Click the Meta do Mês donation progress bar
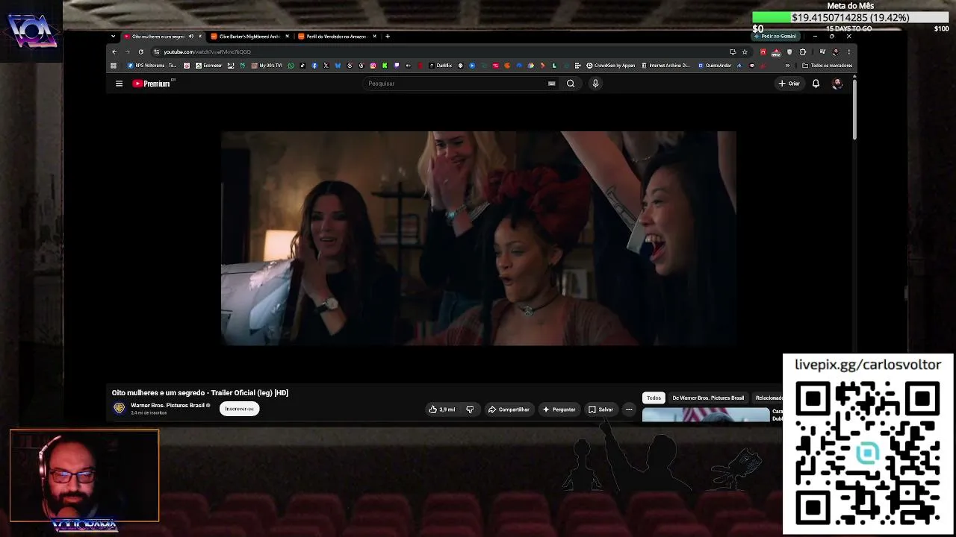The height and width of the screenshot is (537, 956). click(x=851, y=17)
